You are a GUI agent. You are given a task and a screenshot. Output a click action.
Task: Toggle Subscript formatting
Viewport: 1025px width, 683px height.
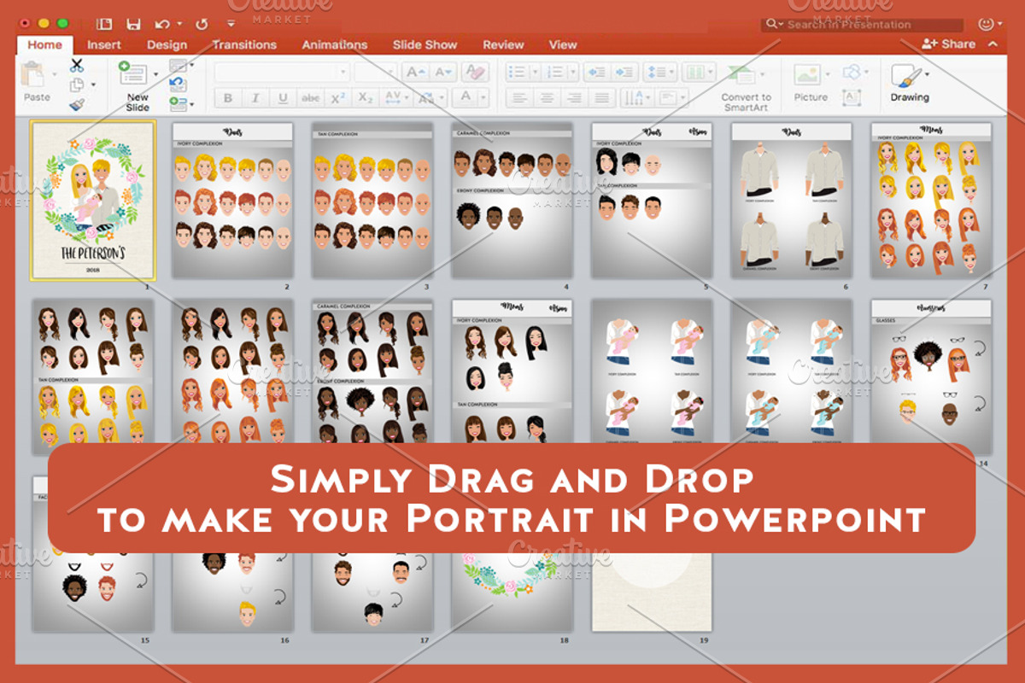[366, 98]
